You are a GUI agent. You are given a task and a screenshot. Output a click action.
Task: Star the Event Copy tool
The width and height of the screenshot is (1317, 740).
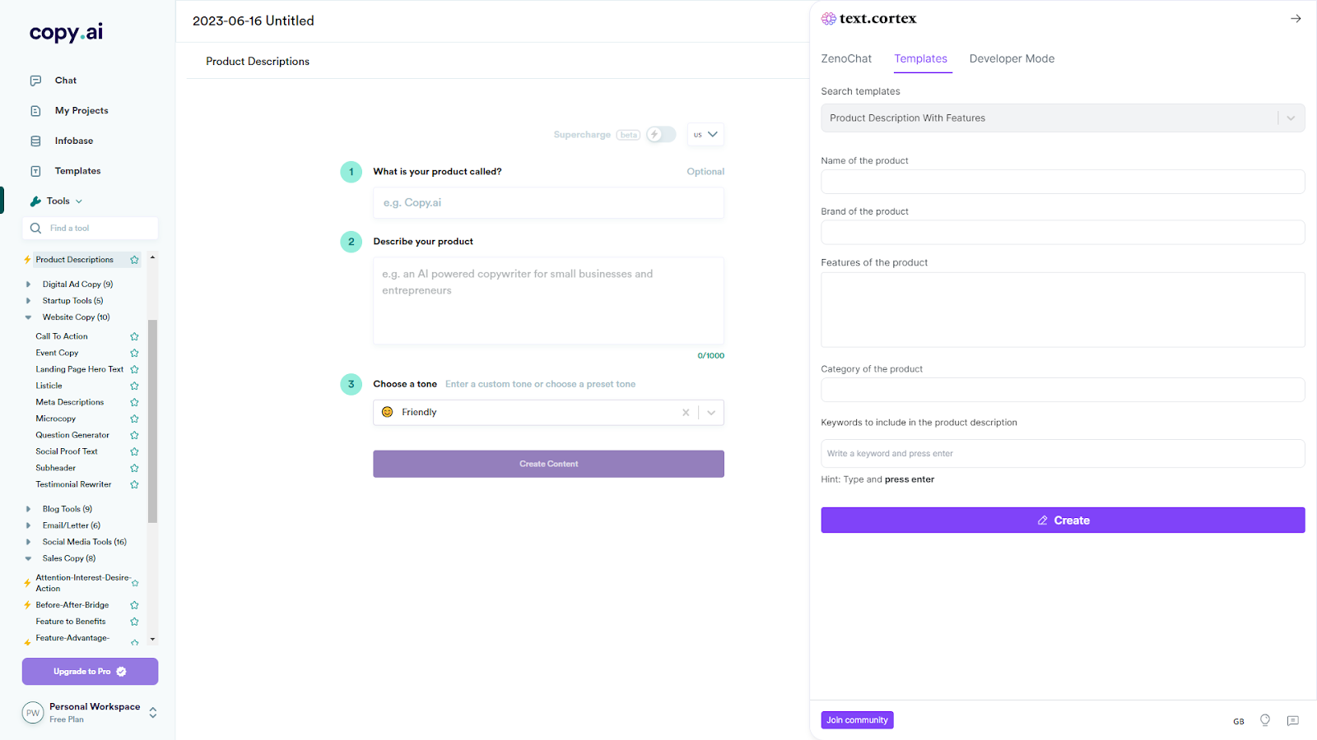(x=134, y=353)
